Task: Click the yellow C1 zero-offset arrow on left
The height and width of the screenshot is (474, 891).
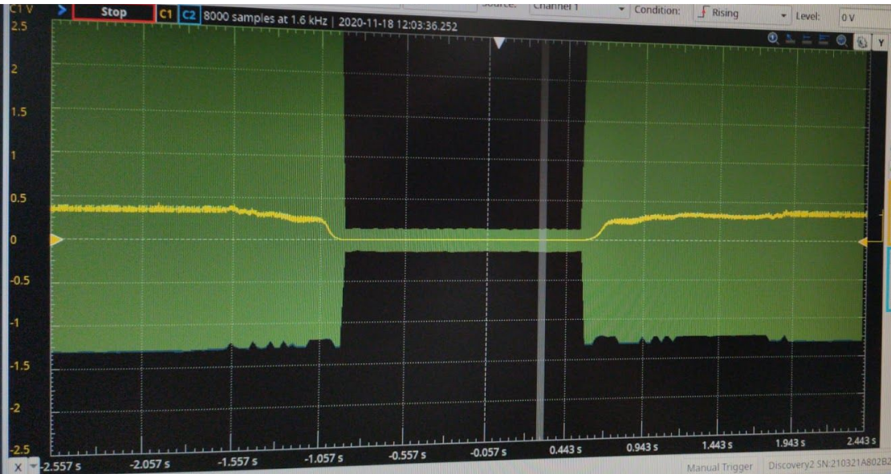Action: pyautogui.click(x=55, y=239)
